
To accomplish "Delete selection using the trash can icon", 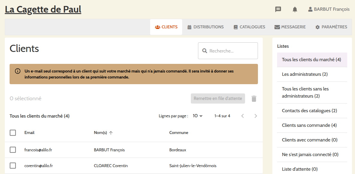I will click(254, 98).
